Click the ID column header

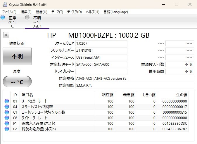(x=15, y=95)
